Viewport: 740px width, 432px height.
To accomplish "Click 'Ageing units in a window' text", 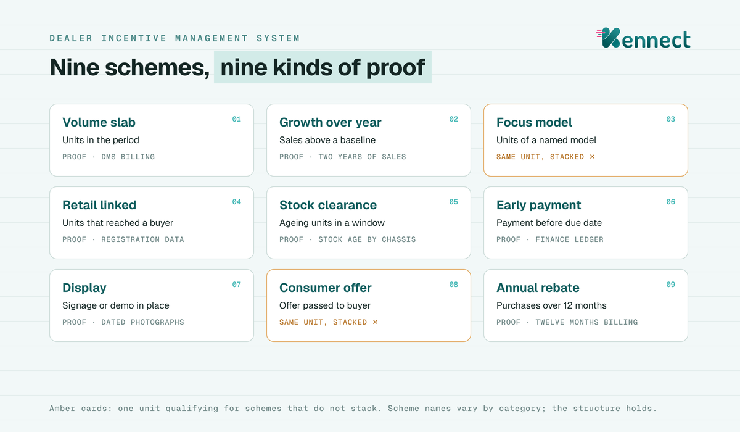I will click(x=332, y=223).
